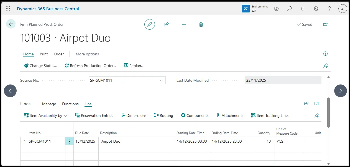Click Starting Date-Time 14/12/2025 08:00
The width and height of the screenshot is (350, 167).
pyautogui.click(x=192, y=141)
